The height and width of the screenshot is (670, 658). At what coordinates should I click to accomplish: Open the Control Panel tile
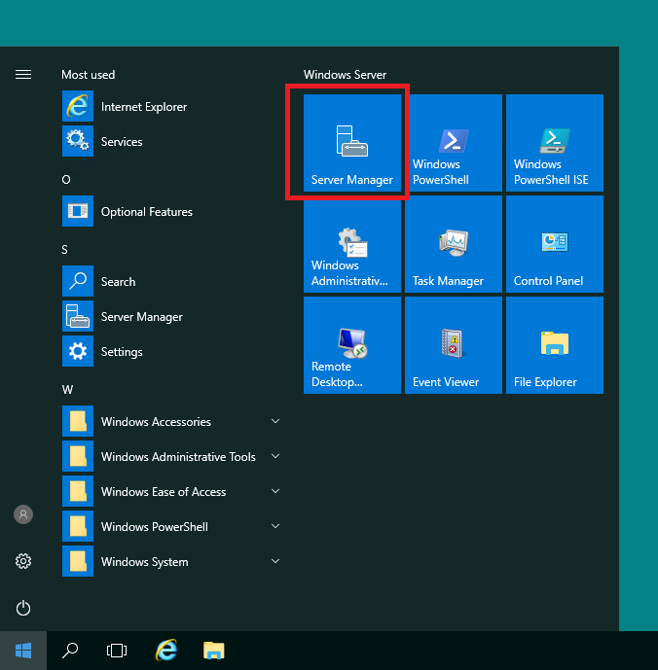click(555, 244)
